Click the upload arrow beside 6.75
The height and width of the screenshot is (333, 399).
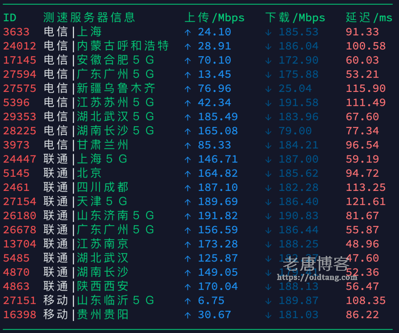(x=188, y=300)
